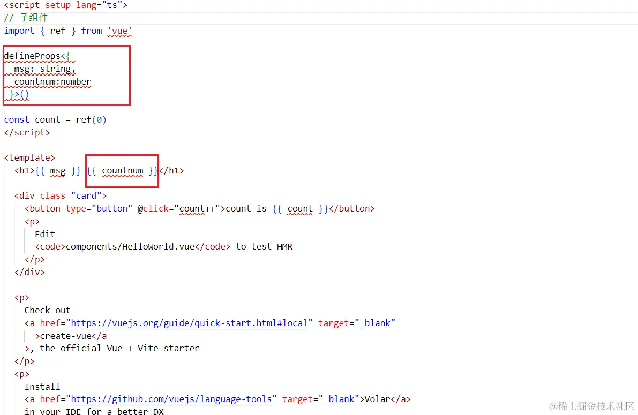Viewport: 638px width, 415px height.
Task: Click the @click="count++" attribute
Action: click(179, 209)
